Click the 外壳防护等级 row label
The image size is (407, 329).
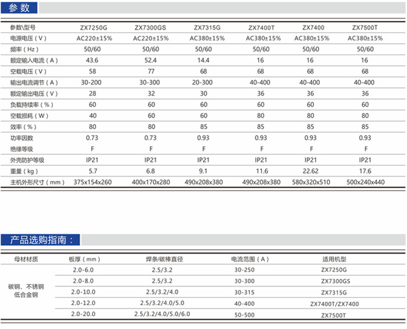(27, 160)
